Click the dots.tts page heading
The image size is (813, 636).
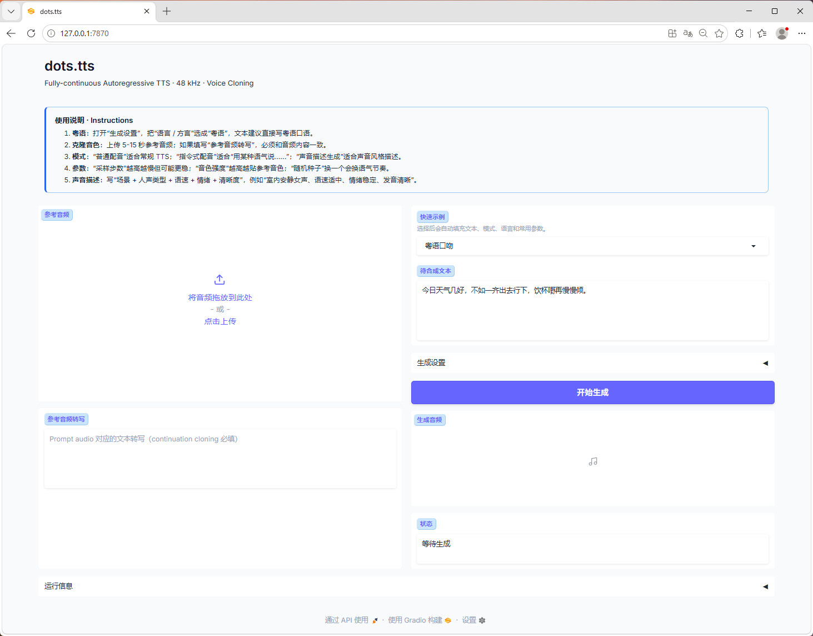pyautogui.click(x=69, y=66)
